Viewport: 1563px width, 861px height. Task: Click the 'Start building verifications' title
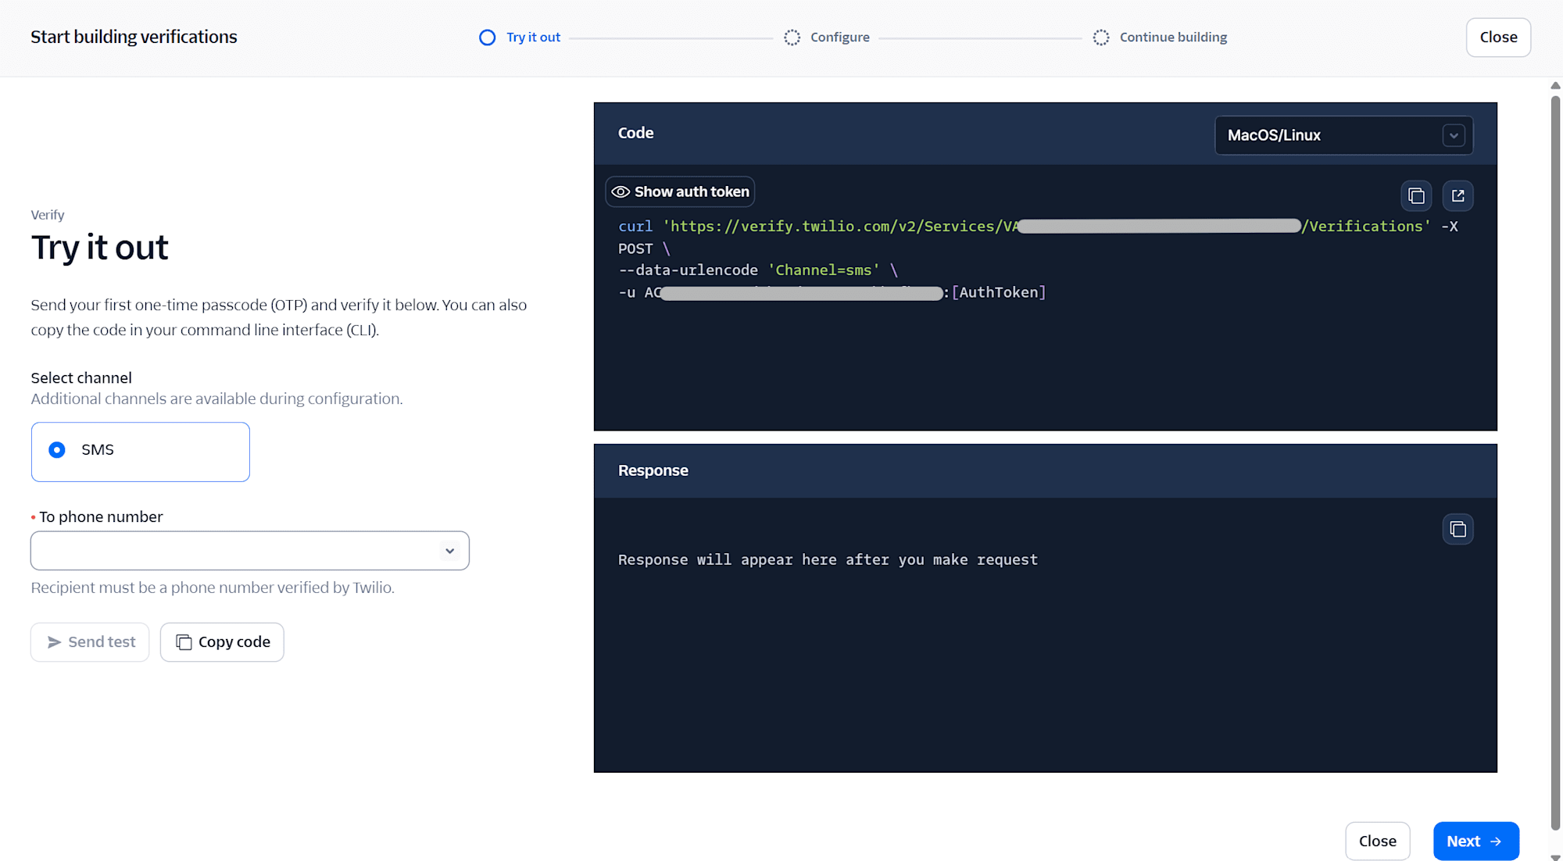[x=134, y=37]
